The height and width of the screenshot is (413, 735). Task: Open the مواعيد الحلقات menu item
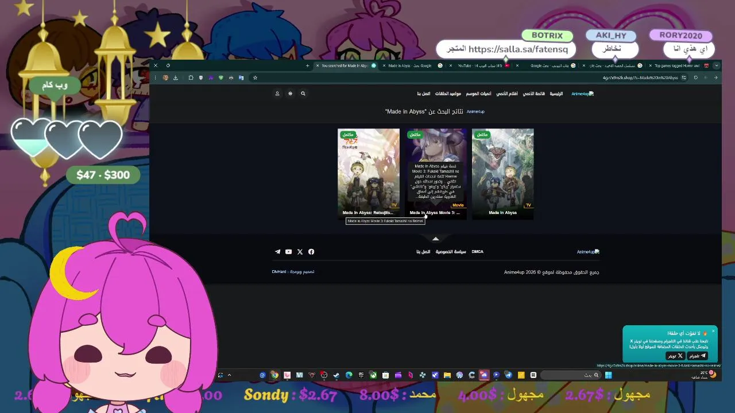(448, 93)
